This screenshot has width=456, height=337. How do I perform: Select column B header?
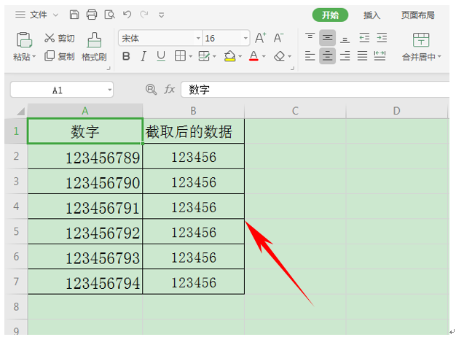pos(193,111)
